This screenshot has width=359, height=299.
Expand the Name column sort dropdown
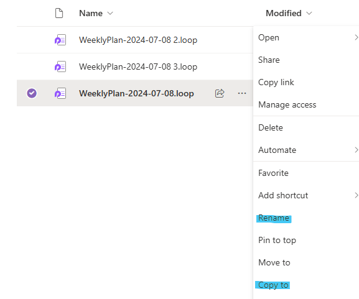point(110,13)
